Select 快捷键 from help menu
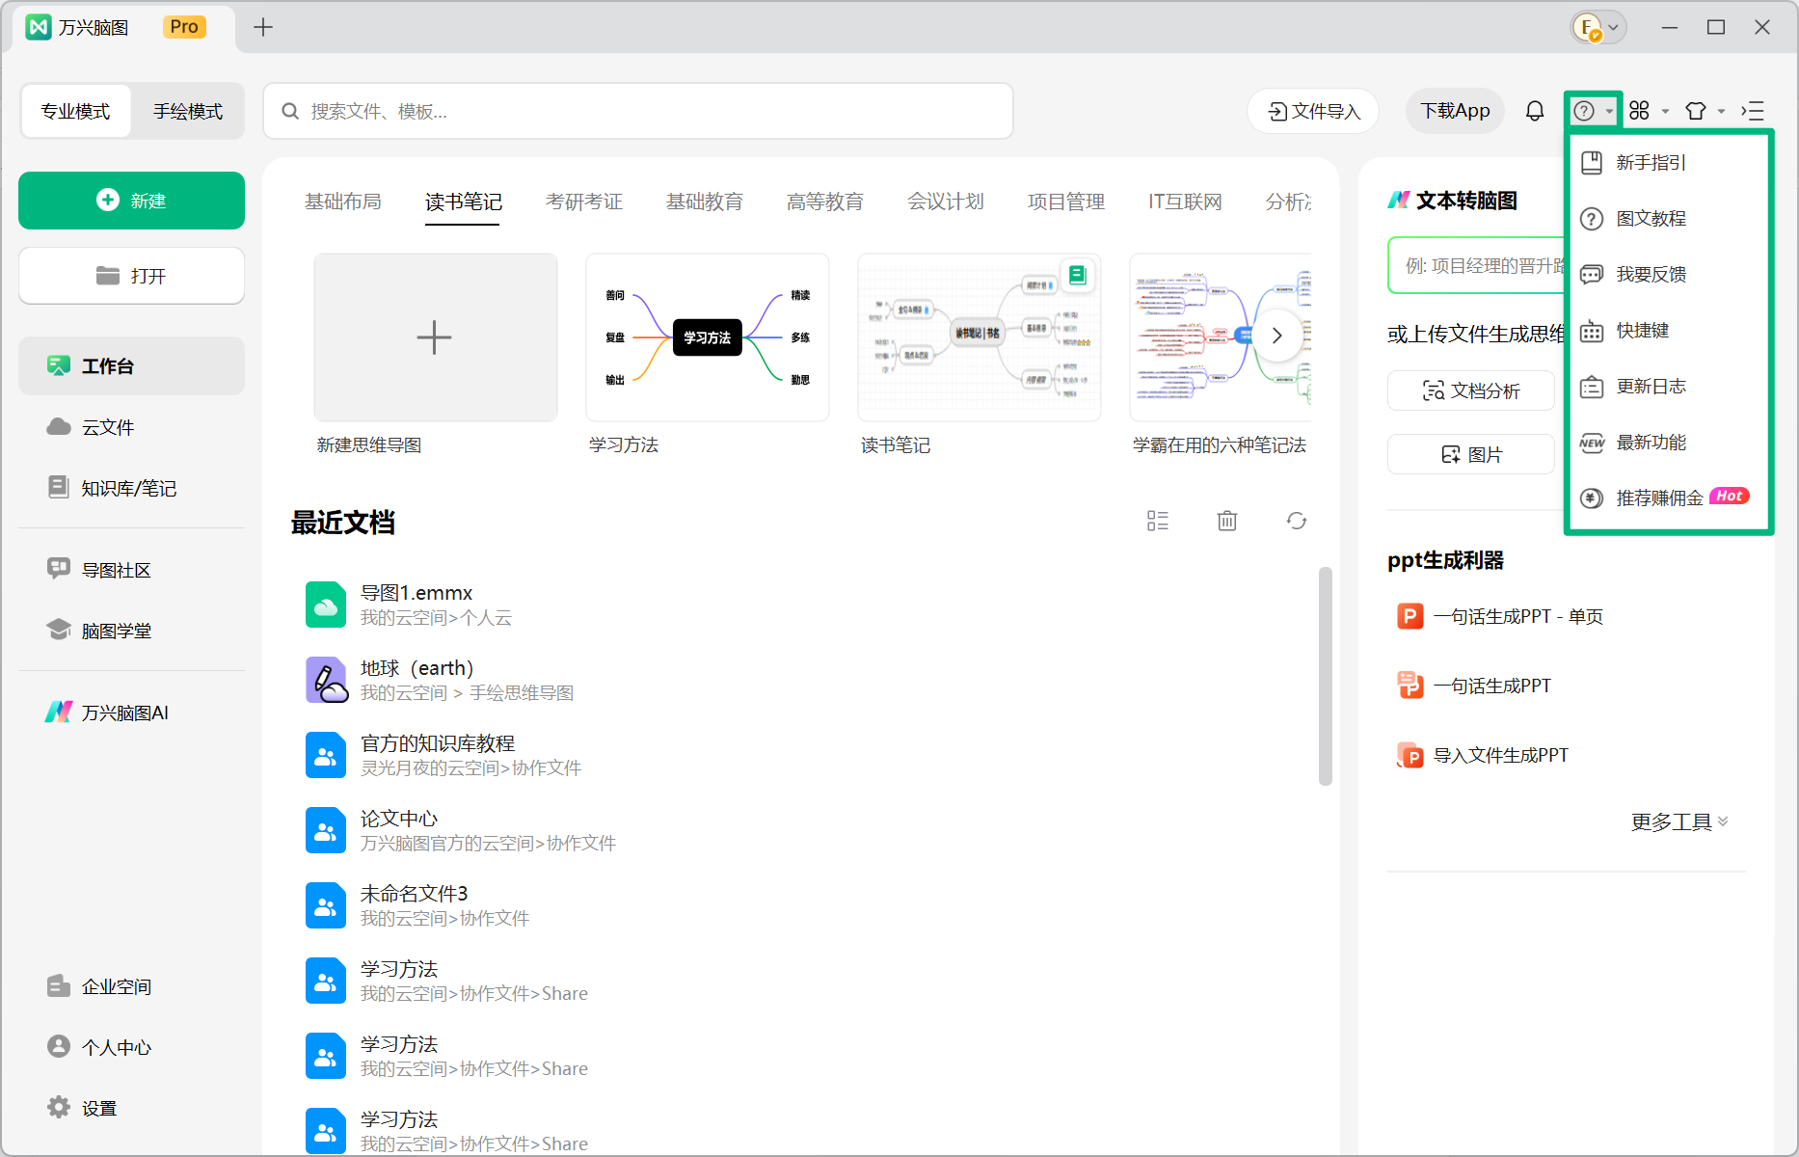The height and width of the screenshot is (1157, 1799). click(x=1669, y=330)
